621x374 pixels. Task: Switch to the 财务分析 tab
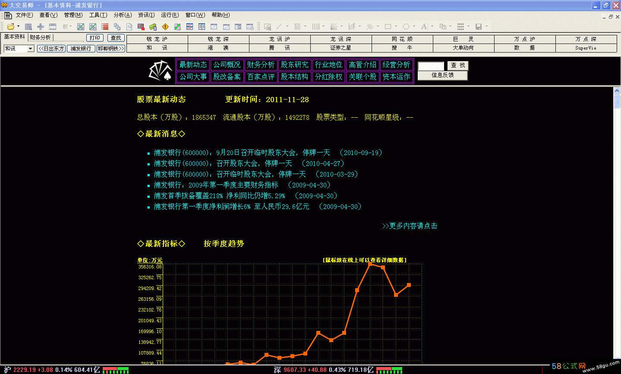40,37
